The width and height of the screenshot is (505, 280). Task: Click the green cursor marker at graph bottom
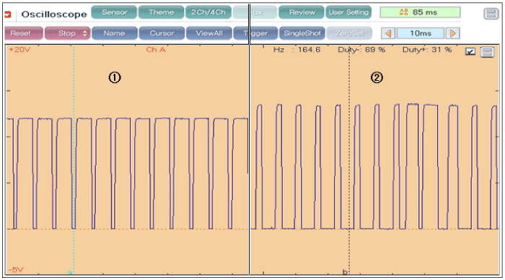click(x=69, y=273)
